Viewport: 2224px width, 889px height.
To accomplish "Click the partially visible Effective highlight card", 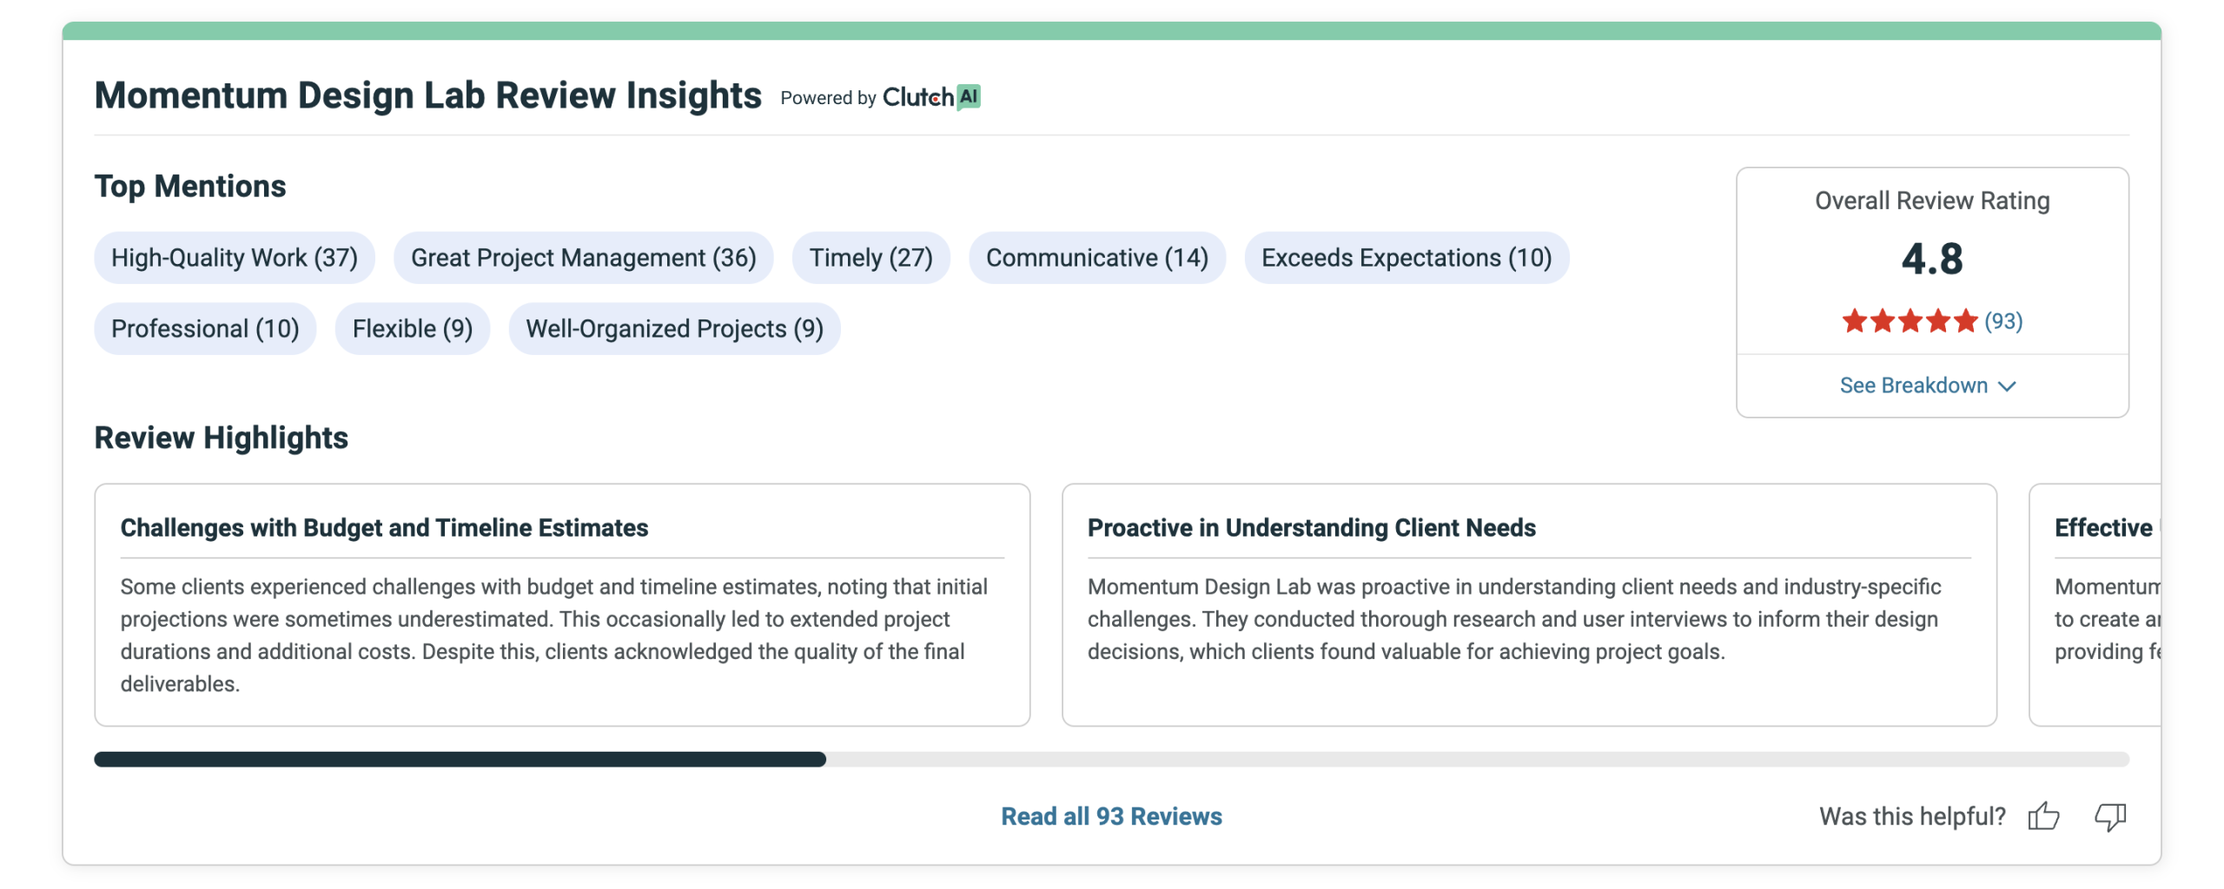I will point(2095,605).
